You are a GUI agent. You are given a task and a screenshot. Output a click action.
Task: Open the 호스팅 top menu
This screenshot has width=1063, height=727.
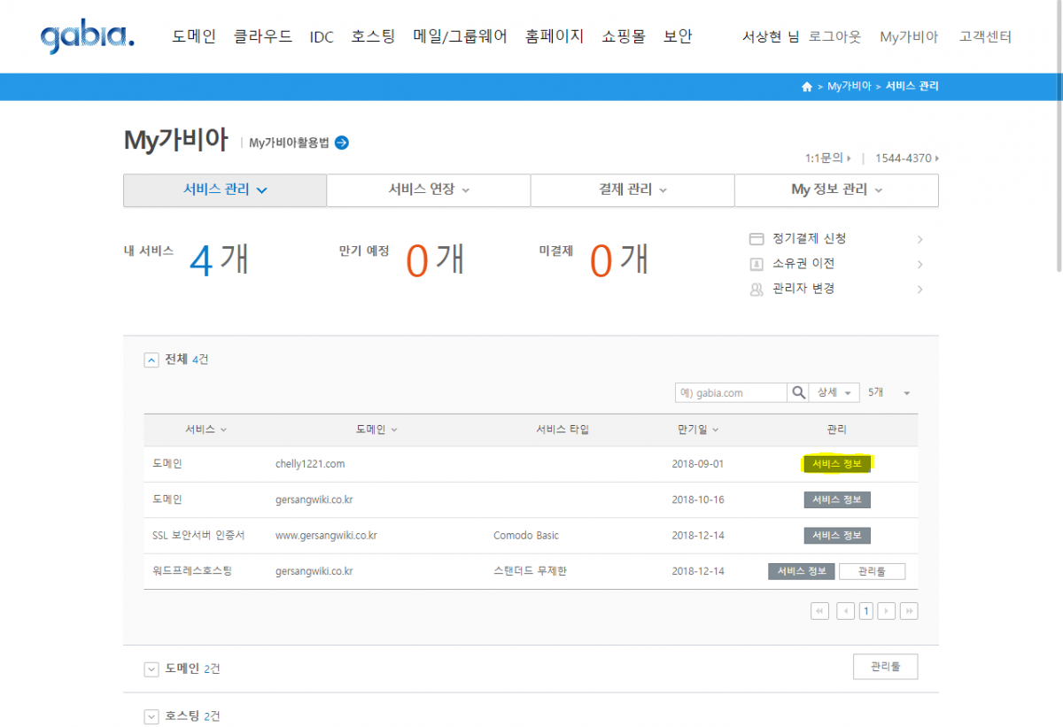[373, 37]
